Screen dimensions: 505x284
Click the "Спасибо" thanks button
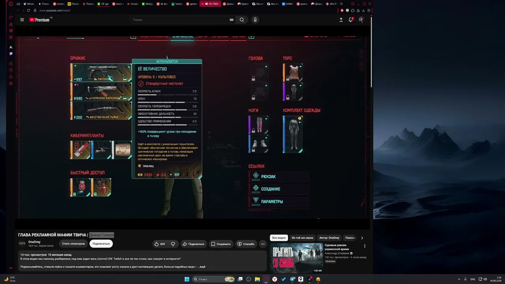coord(246,244)
